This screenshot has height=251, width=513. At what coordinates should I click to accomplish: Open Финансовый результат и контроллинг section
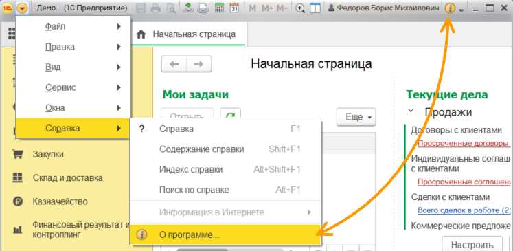point(82,230)
